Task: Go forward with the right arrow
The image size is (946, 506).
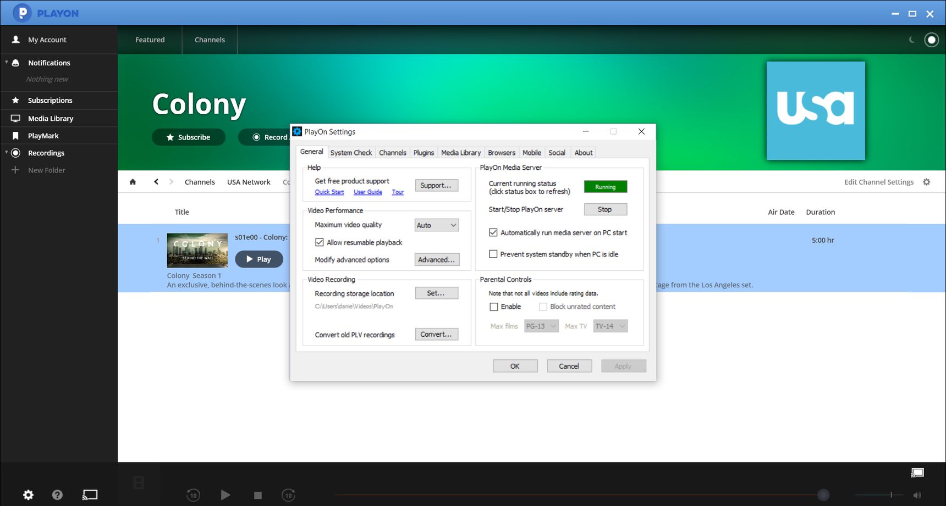Action: [x=171, y=182]
